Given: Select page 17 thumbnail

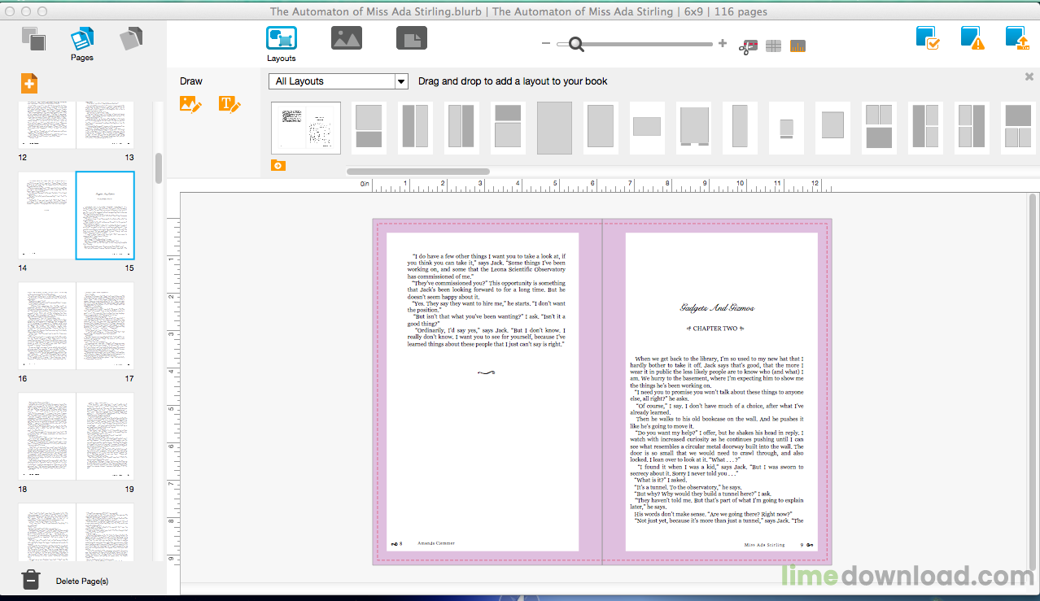Looking at the screenshot, I should click(x=105, y=326).
